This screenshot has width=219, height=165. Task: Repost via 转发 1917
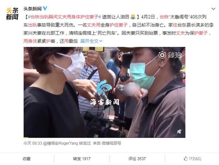[x=82, y=159]
